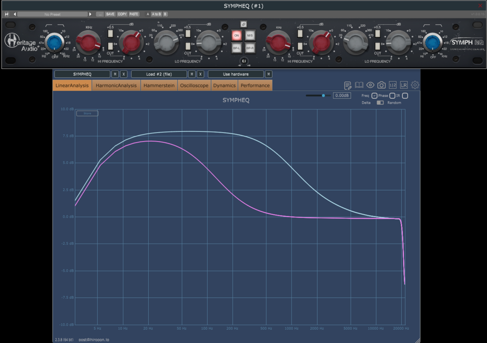Toggle the Freq checkbox
Viewport: 487px width, 343px height.
pos(374,95)
